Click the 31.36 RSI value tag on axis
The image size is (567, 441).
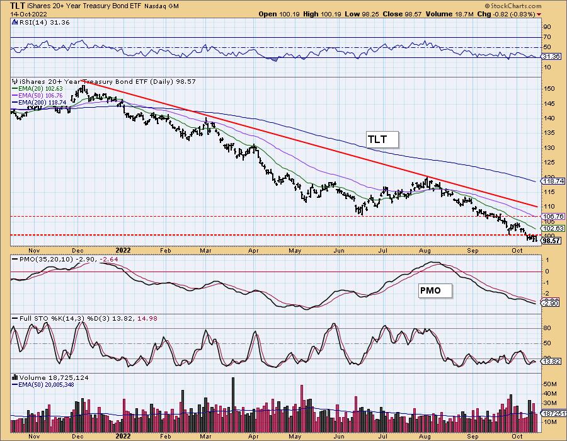point(551,57)
